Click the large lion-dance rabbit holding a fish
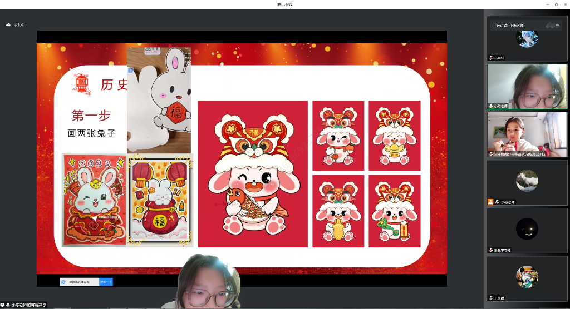 coord(253,173)
